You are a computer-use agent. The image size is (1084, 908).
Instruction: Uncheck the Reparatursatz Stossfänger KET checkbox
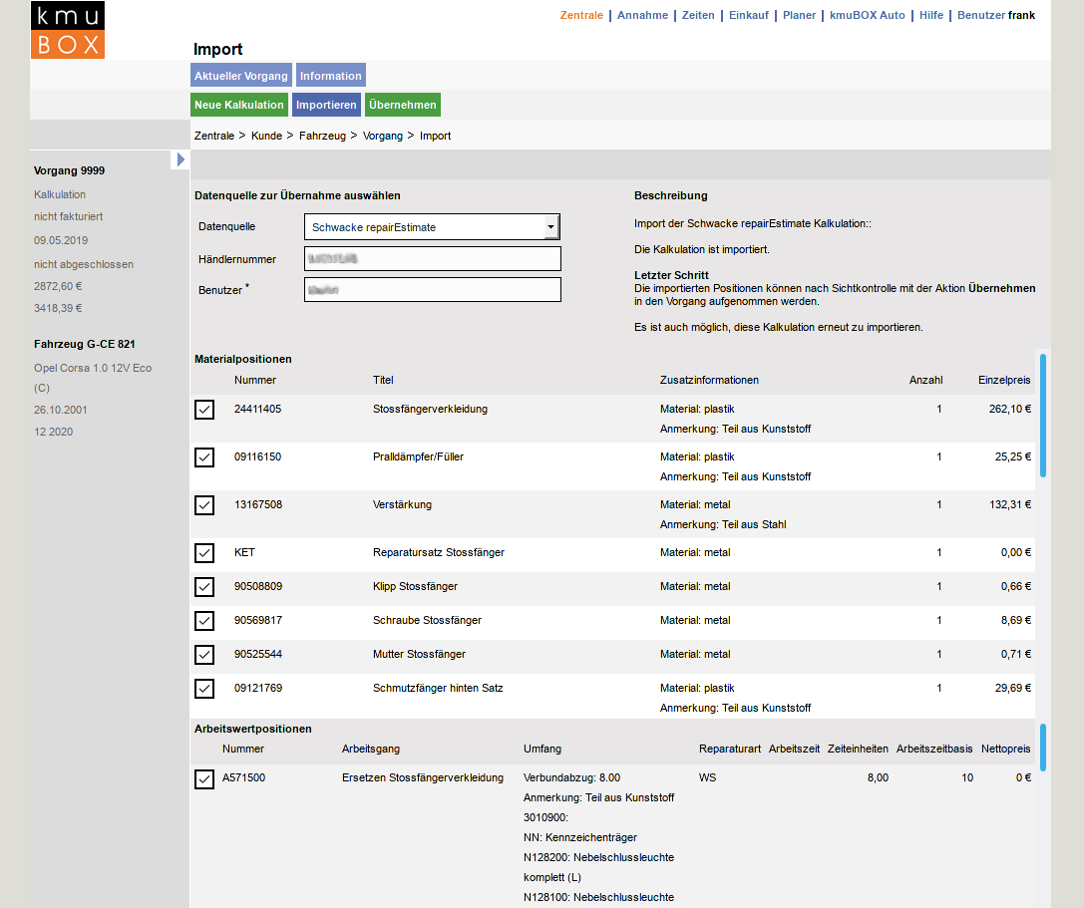coord(204,553)
